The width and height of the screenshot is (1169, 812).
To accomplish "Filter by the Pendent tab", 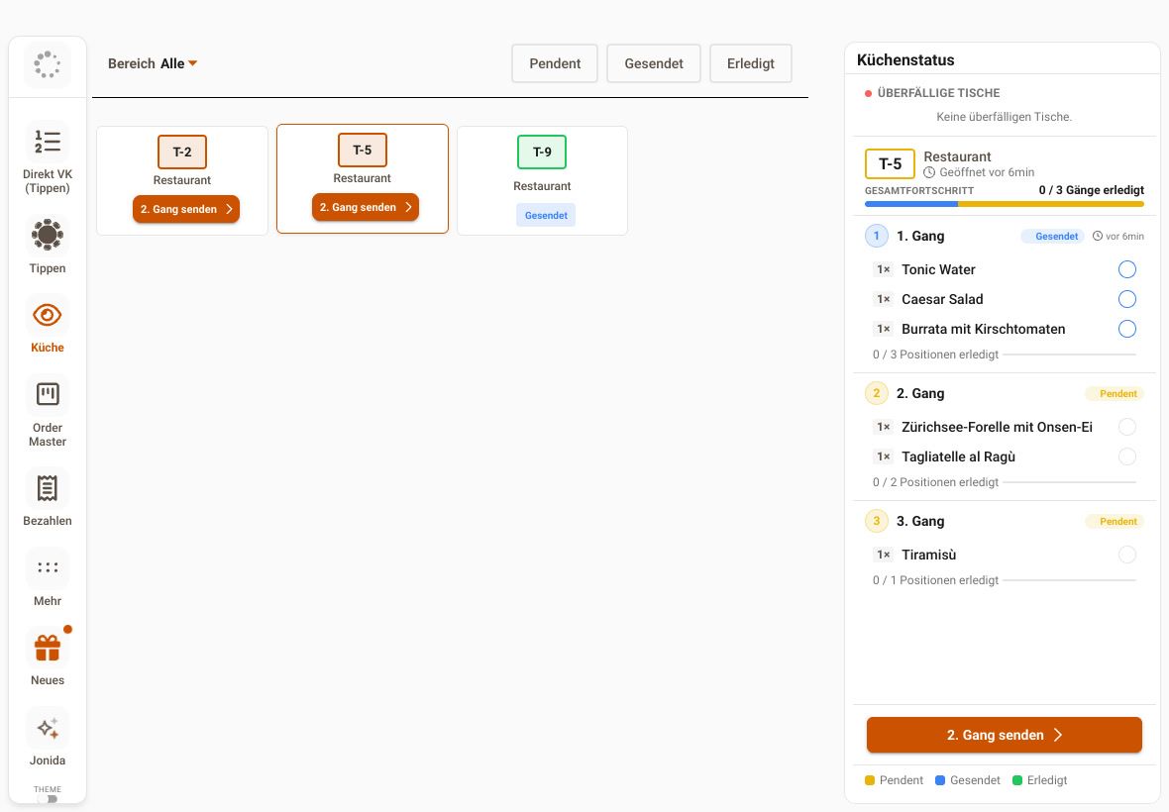I will click(x=555, y=63).
